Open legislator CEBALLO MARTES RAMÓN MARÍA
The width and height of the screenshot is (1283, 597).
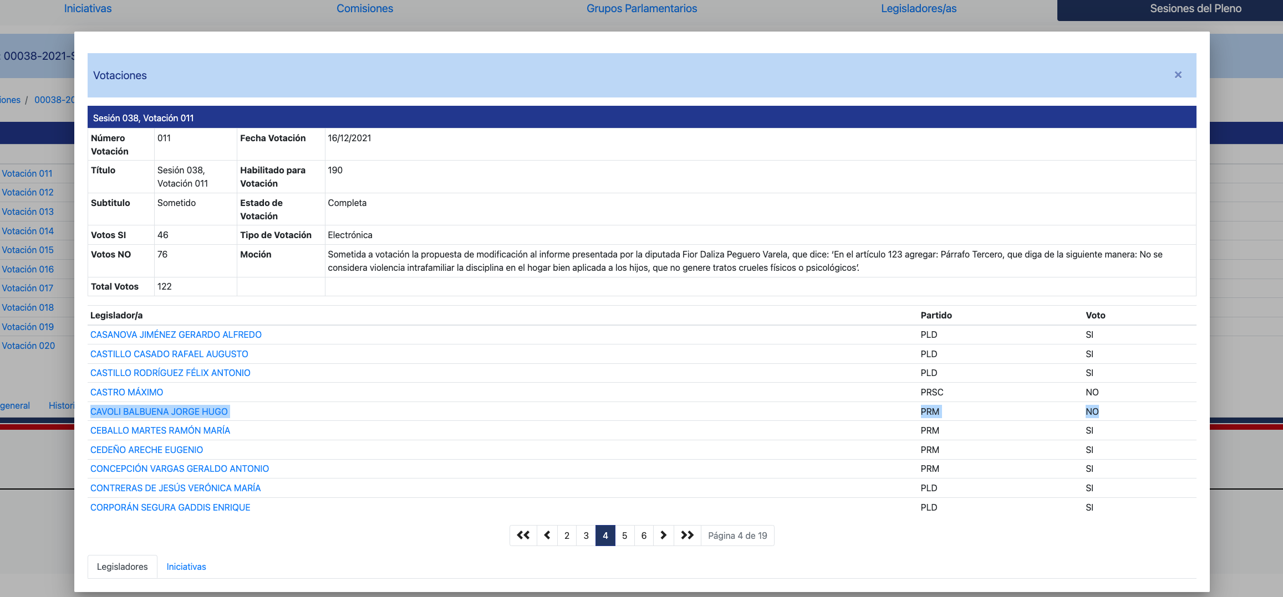(160, 430)
